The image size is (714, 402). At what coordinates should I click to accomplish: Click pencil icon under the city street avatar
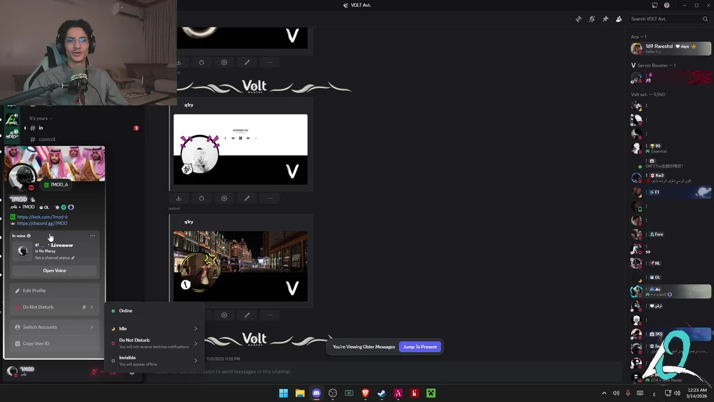click(247, 315)
